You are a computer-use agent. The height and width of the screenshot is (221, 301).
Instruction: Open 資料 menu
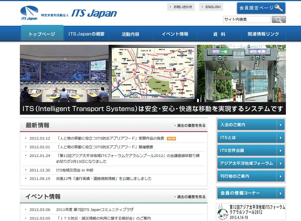(x=219, y=34)
